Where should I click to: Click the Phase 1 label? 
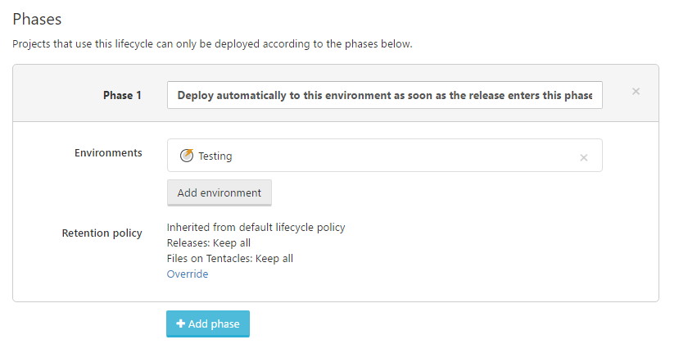(x=122, y=95)
